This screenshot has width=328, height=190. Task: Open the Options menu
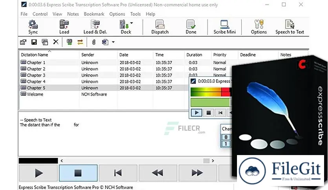tap(117, 14)
